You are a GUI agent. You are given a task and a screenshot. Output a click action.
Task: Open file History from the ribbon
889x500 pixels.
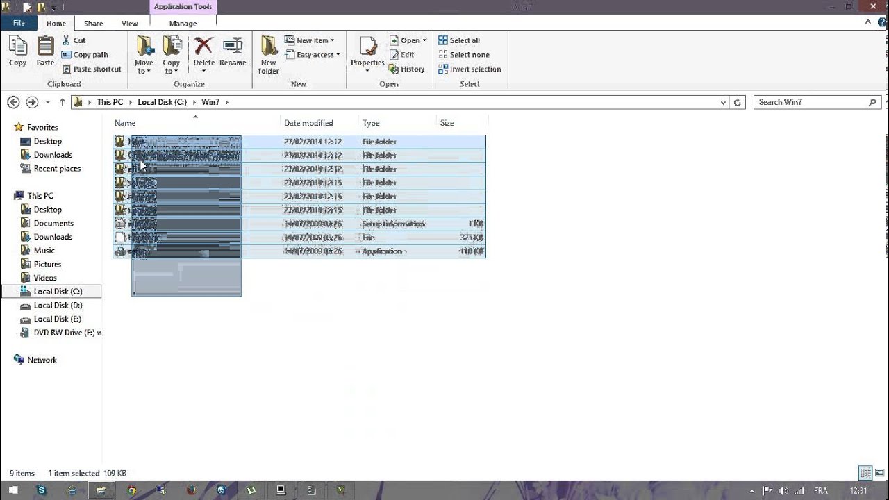point(407,69)
